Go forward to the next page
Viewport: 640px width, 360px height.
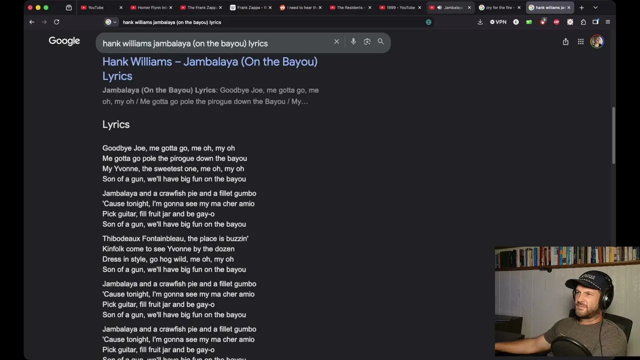(44, 22)
